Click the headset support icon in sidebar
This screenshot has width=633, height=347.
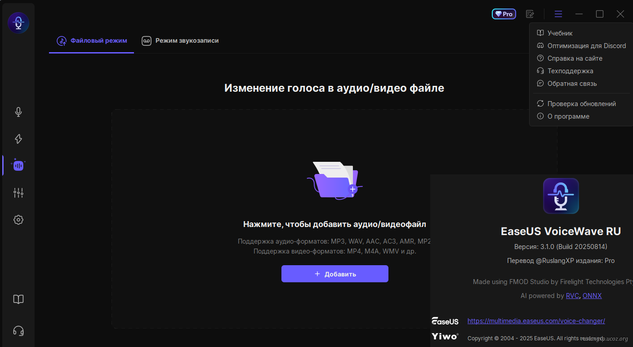[18, 331]
